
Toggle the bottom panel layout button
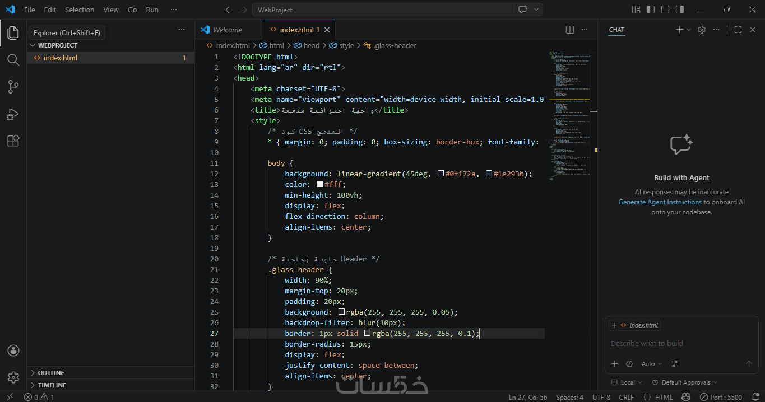[665, 10]
